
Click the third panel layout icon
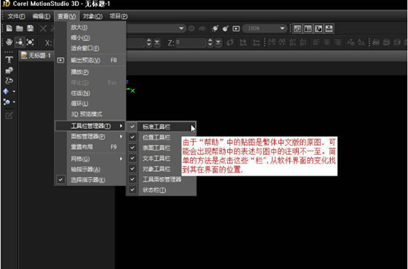click(318, 29)
